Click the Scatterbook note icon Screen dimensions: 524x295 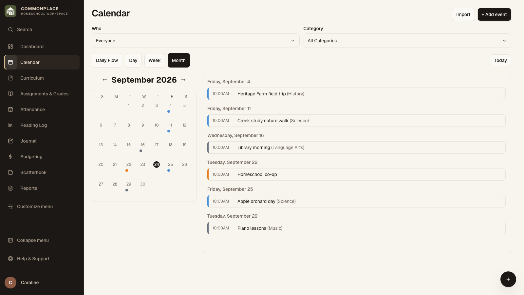pyautogui.click(x=10, y=172)
